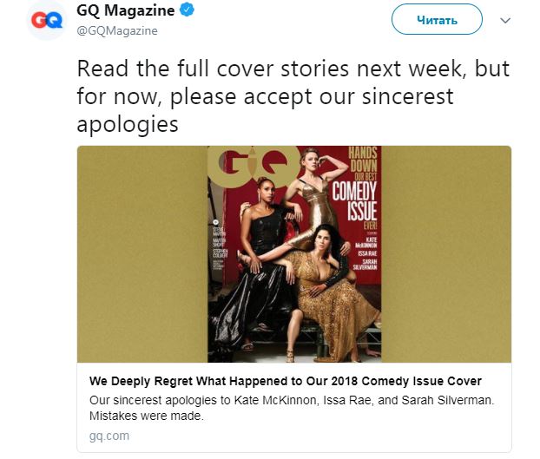Screen dimensions: 540x459
Task: Open the GQ Magazine display name
Action: click(x=125, y=10)
